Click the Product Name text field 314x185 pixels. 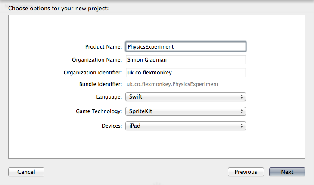pyautogui.click(x=185, y=46)
